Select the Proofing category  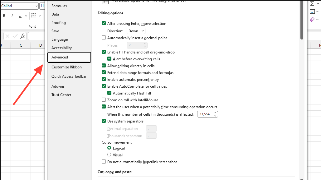[59, 22]
